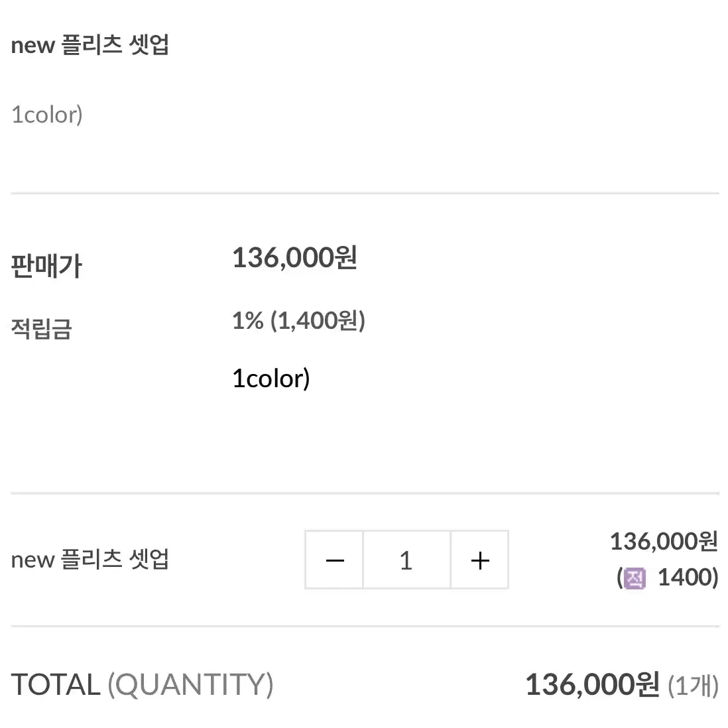Screen dimensions: 728x728
Task: Click the 1% (1,400원) reward points text
Action: [x=299, y=320]
